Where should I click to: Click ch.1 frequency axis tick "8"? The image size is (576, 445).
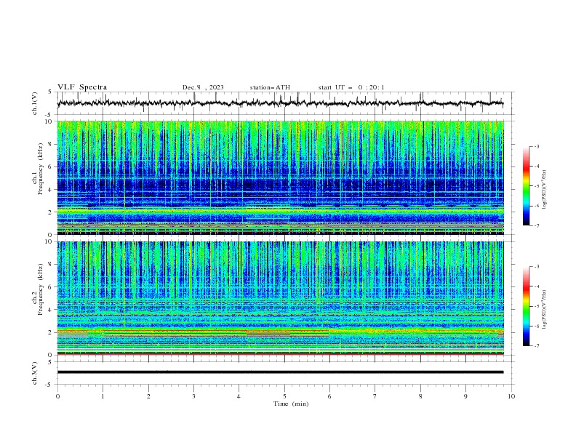click(x=51, y=144)
